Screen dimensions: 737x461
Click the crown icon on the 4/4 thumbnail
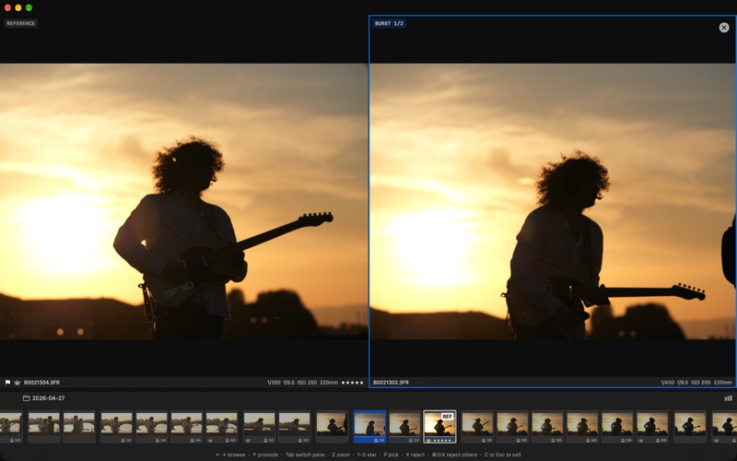click(x=210, y=441)
